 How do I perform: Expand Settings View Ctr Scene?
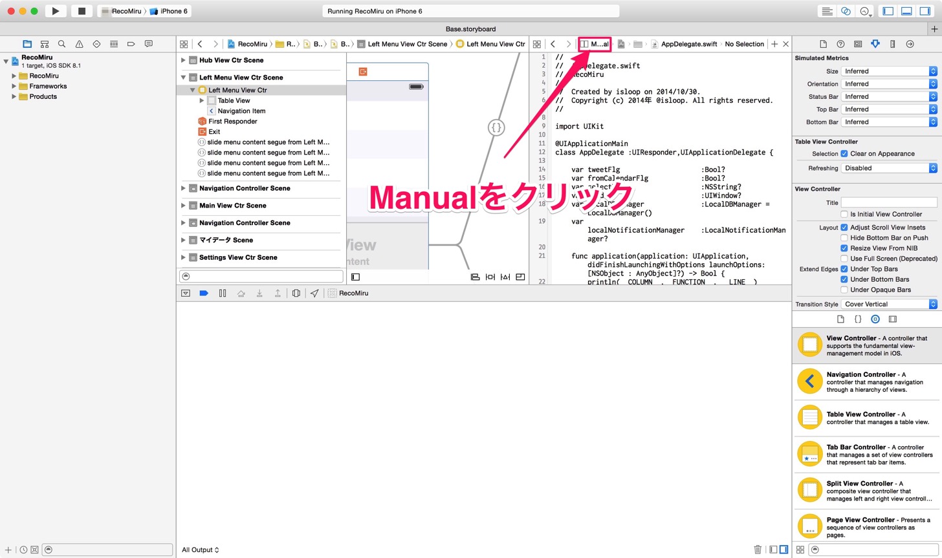coord(183,257)
